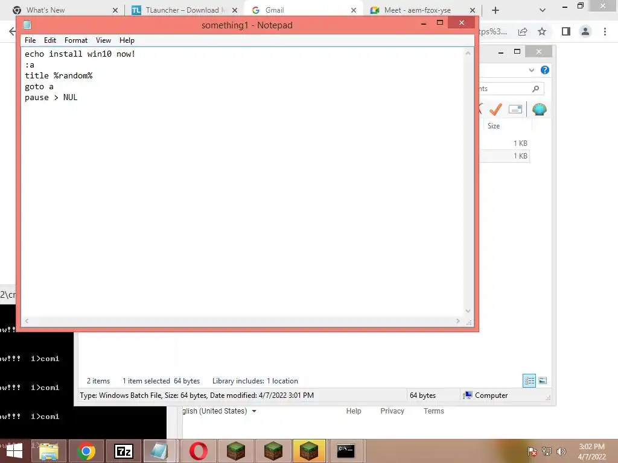Go back in Chrome

12,31
